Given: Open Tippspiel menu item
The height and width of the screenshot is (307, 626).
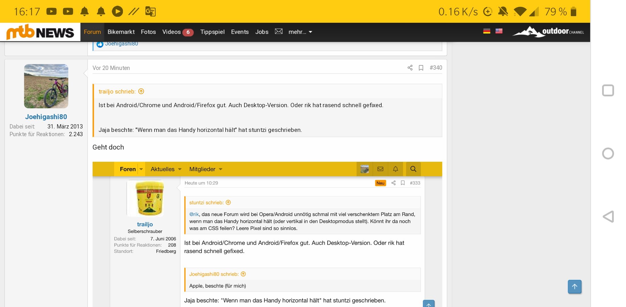Looking at the screenshot, I should click(x=212, y=32).
